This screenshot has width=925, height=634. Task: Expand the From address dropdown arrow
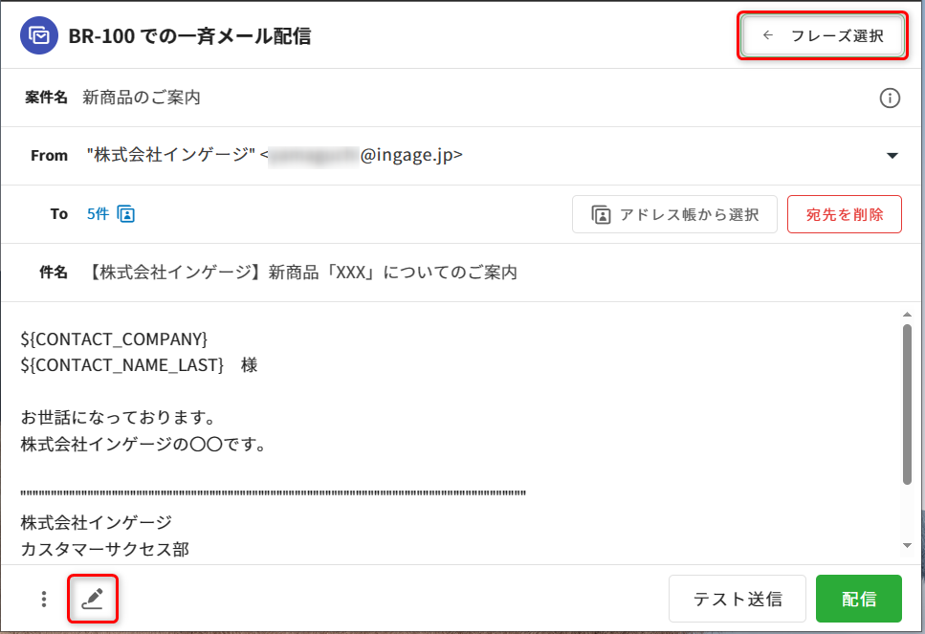892,156
